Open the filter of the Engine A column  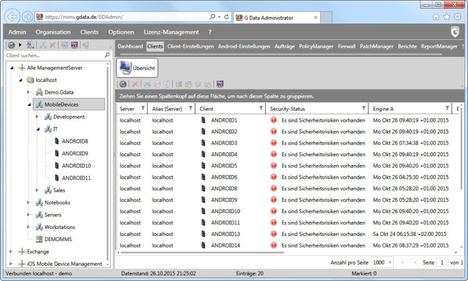point(447,108)
